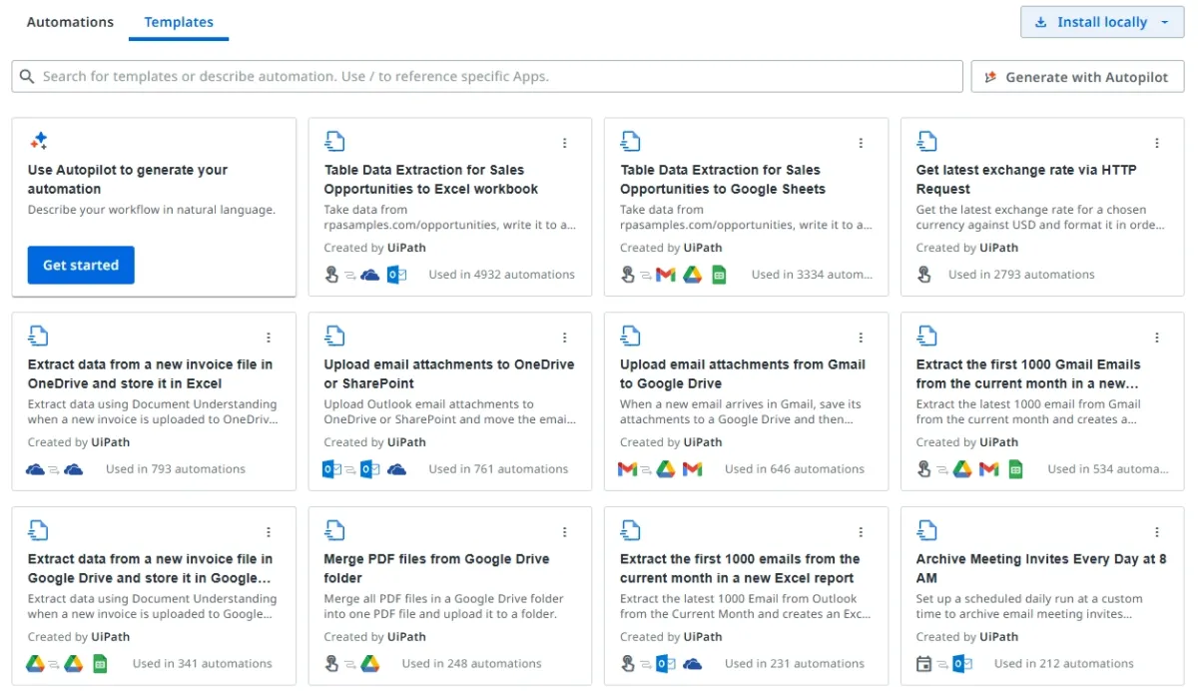The image size is (1198, 699).
Task: Open more options on OneDrive invoice Excel card
Action: 269,338
